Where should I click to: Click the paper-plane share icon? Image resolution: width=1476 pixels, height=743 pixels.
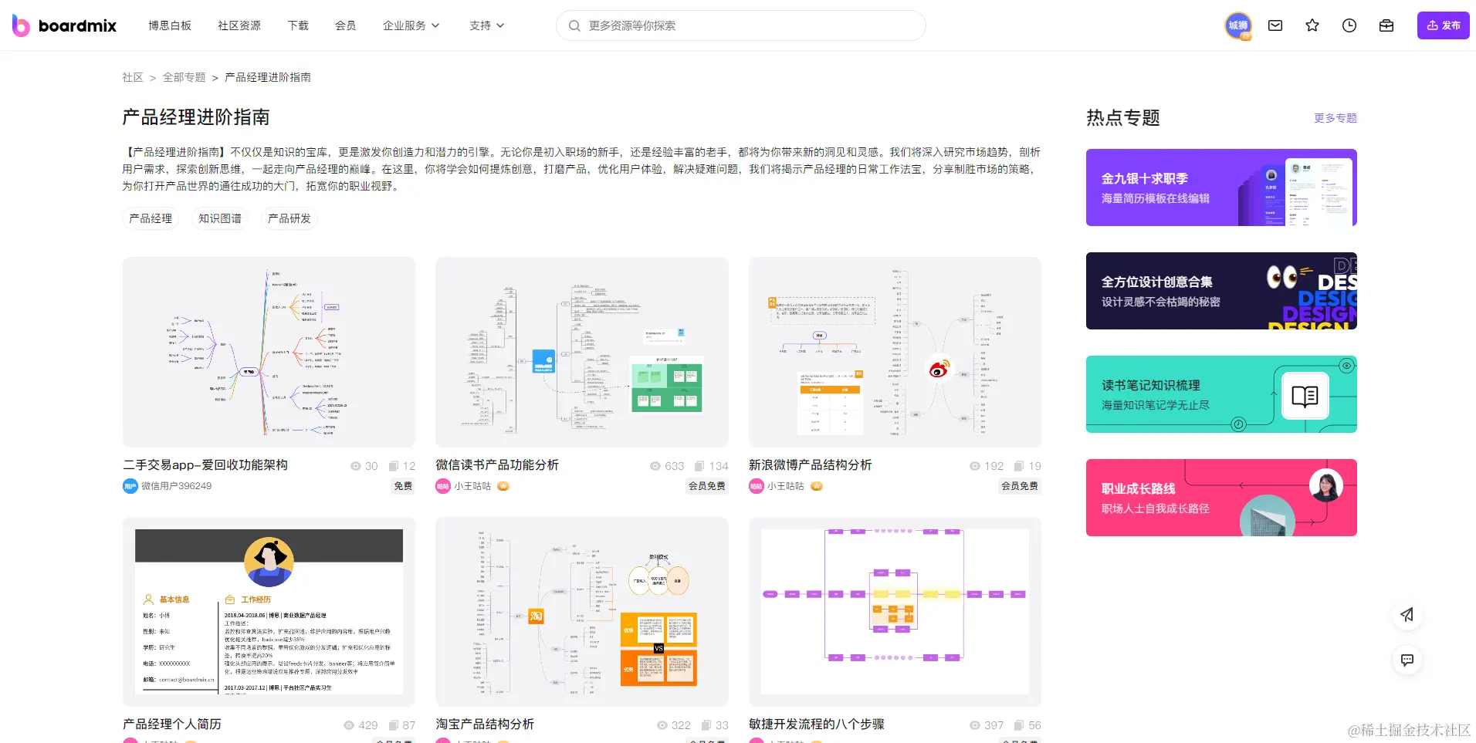(1407, 615)
